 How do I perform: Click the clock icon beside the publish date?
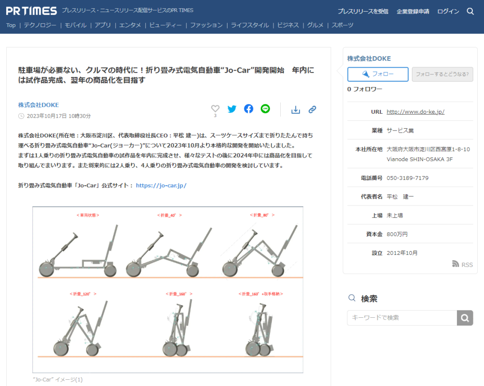tap(21, 116)
